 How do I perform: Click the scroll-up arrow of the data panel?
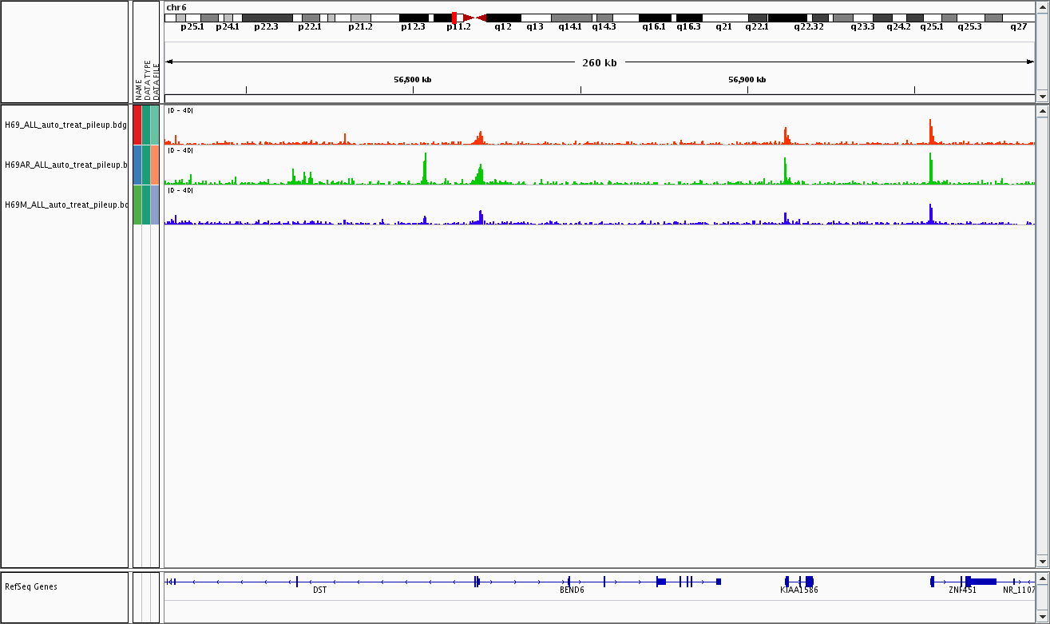[x=1041, y=112]
